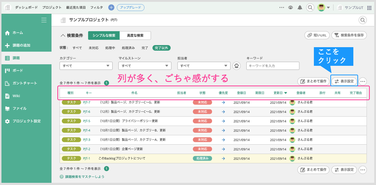The width and height of the screenshot is (376, 185).
Task: Open the マイルストーン dropdown
Action: pyautogui.click(x=145, y=66)
